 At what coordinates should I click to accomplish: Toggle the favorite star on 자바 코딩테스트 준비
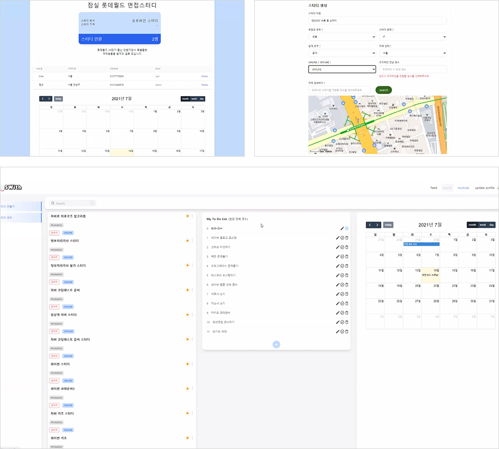coord(187,290)
